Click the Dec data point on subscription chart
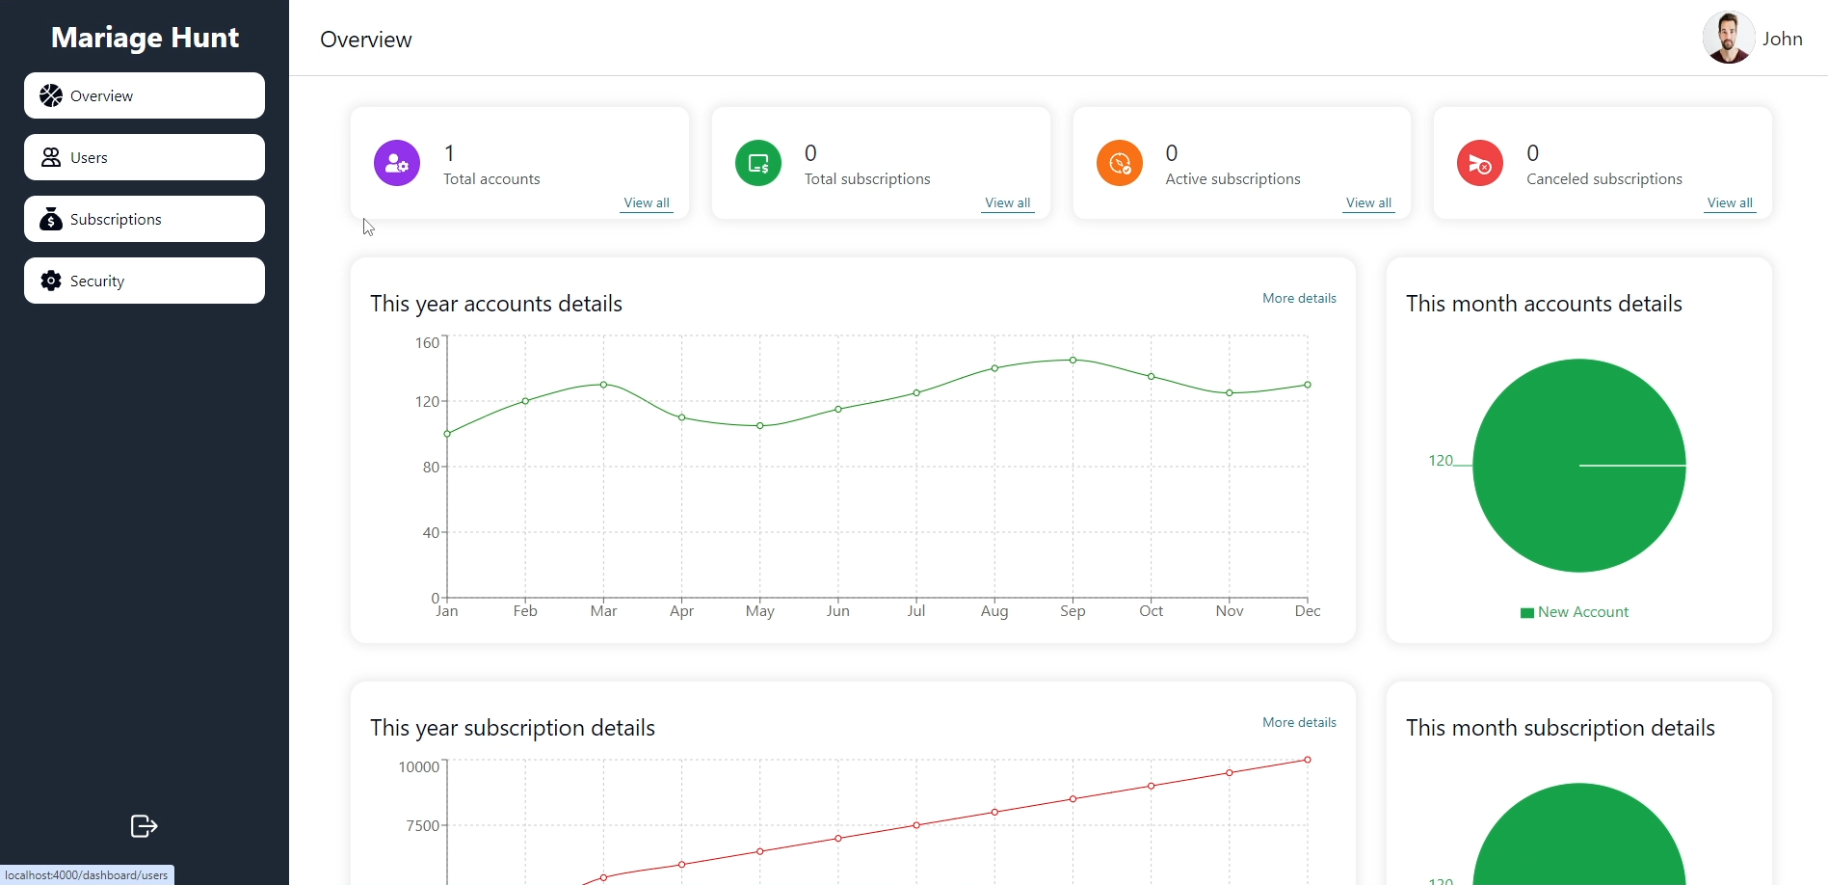This screenshot has width=1828, height=885. [1308, 760]
